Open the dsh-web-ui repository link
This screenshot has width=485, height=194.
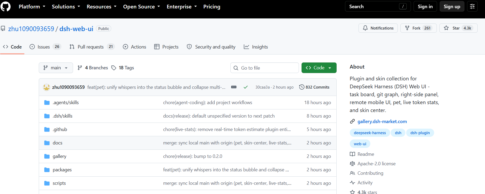(76, 29)
